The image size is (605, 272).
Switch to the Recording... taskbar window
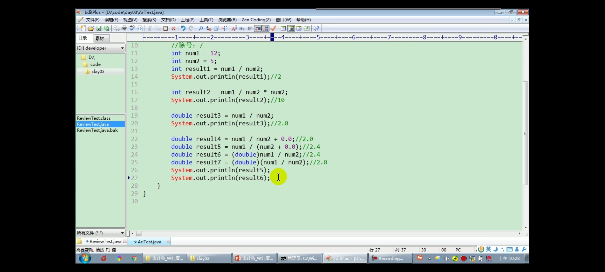click(x=390, y=258)
